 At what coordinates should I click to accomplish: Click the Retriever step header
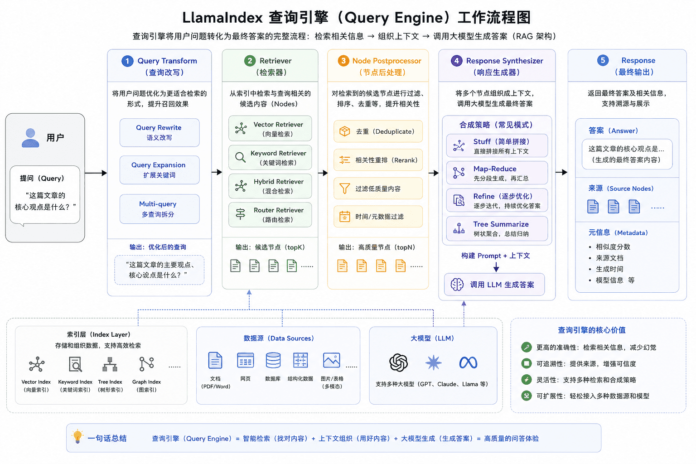pos(270,66)
